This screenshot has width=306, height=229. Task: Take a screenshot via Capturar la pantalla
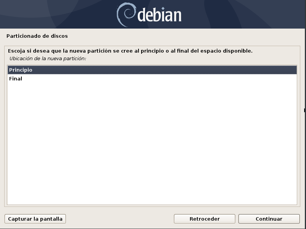(x=35, y=219)
